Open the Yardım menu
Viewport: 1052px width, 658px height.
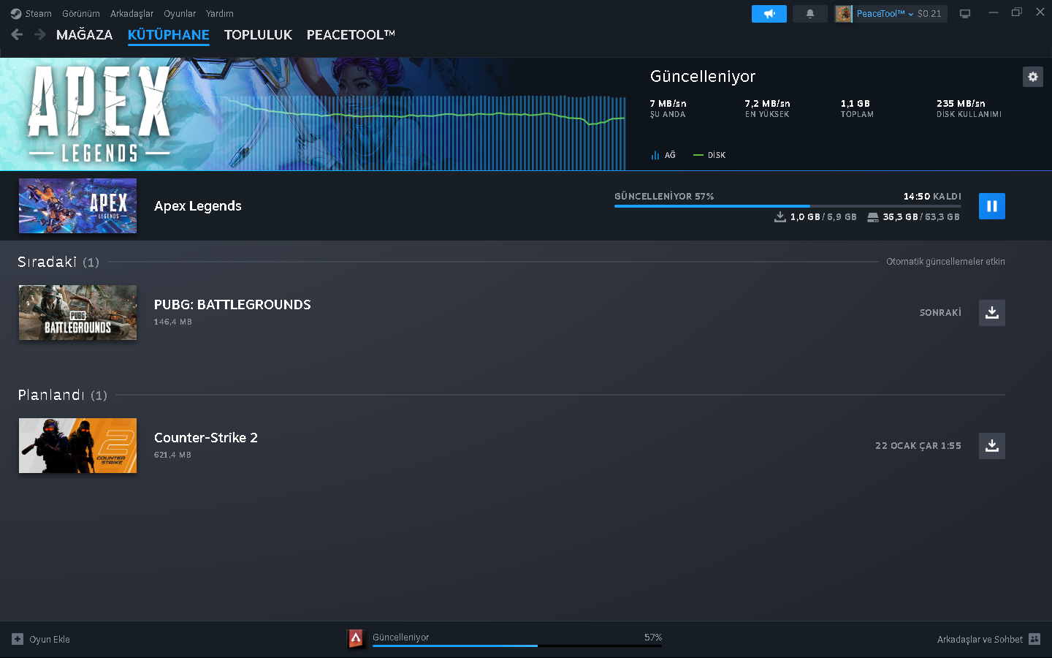point(220,13)
